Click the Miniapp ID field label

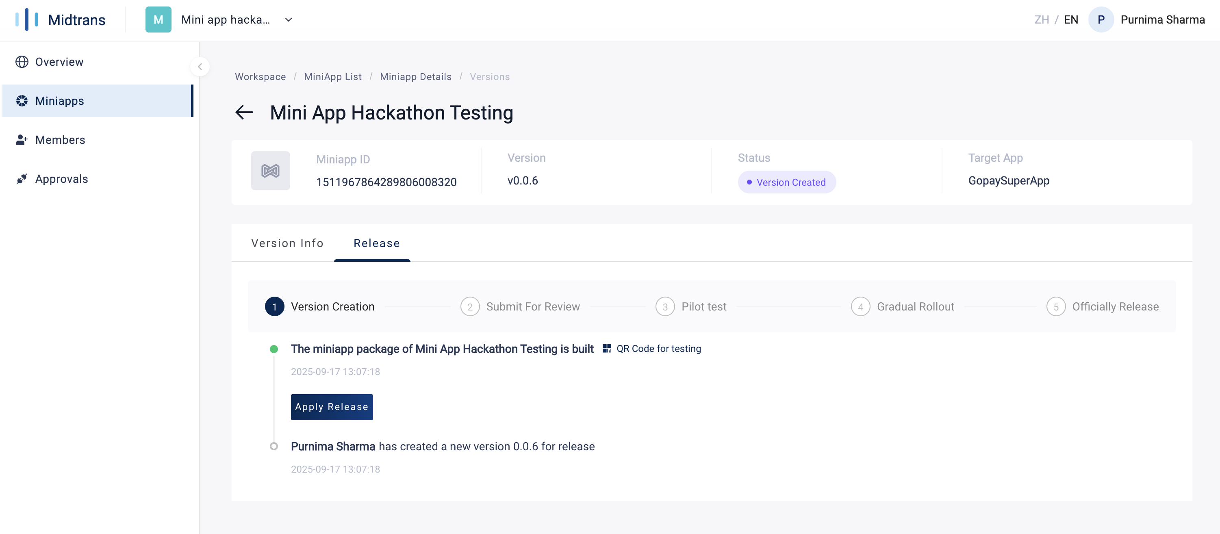pyautogui.click(x=343, y=160)
